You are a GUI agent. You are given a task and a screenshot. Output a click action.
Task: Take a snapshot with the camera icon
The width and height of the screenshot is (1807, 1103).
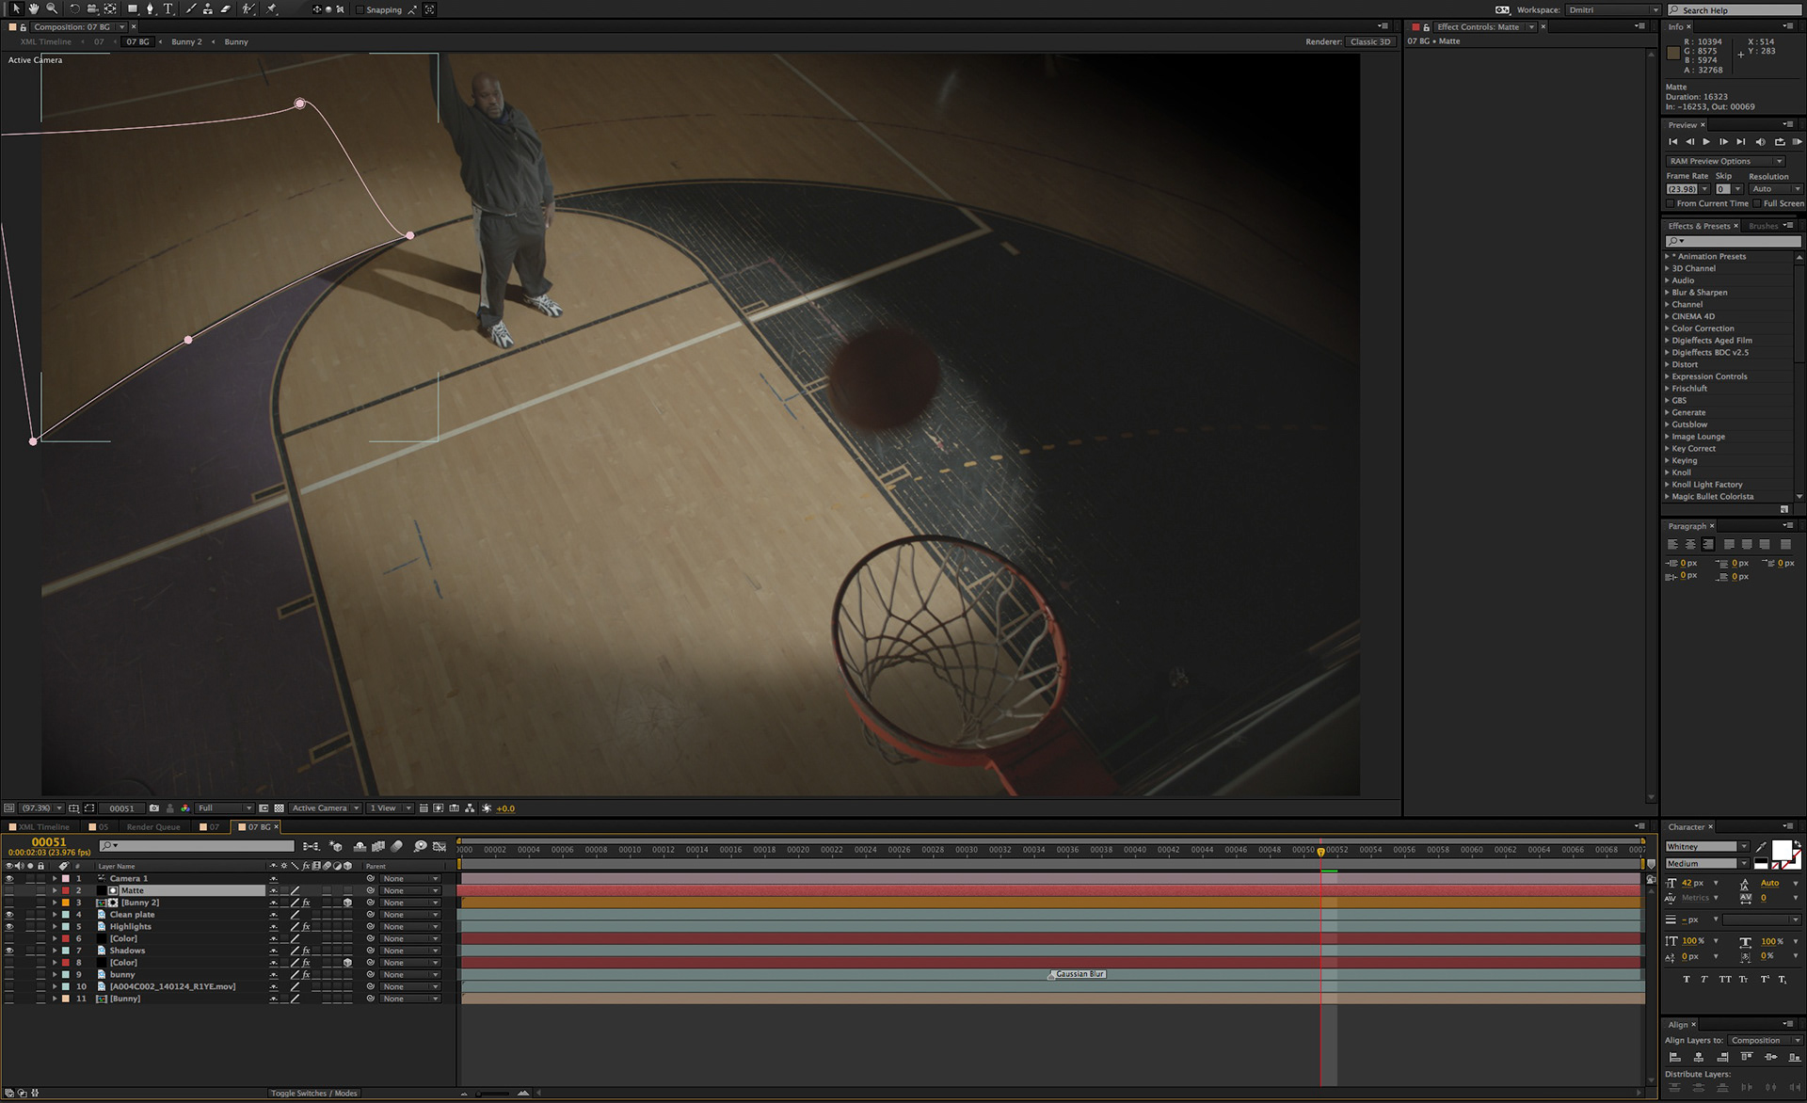coord(153,808)
